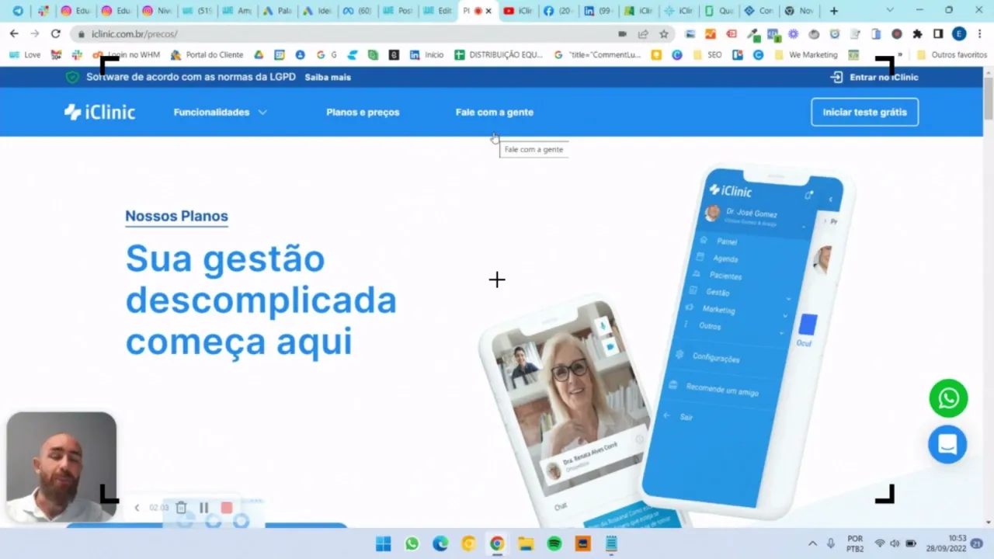Screen dimensions: 994x559
Task: Launch Microsoft Edge from the taskbar
Action: pyautogui.click(x=440, y=543)
